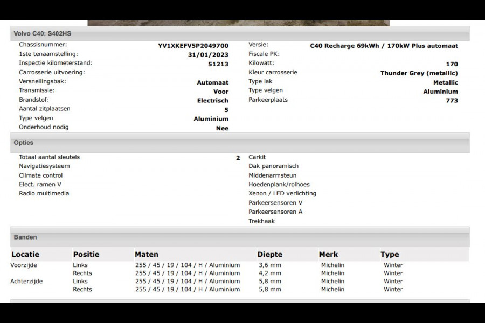Click the Thunder Grey (metallic) colour value
This screenshot has width=485, height=323.
coord(419,73)
